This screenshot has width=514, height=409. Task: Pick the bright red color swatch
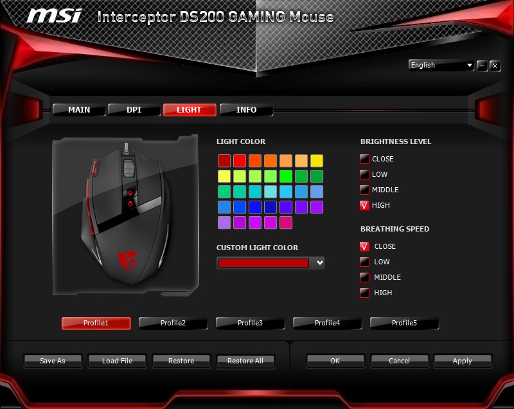pyautogui.click(x=240, y=161)
